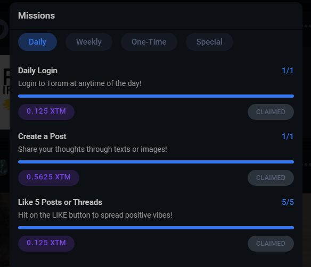Screen dimensions: 311x267
Task: Click the Like 5 Posts progress bar
Action: click(156, 228)
